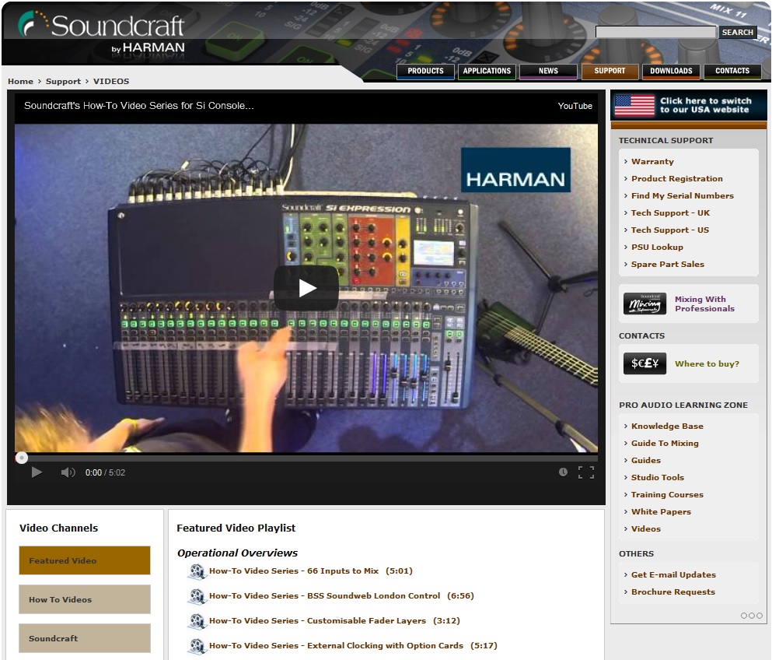The width and height of the screenshot is (772, 660).
Task: Click Mixing With Professionals text link
Action: pyautogui.click(x=704, y=304)
